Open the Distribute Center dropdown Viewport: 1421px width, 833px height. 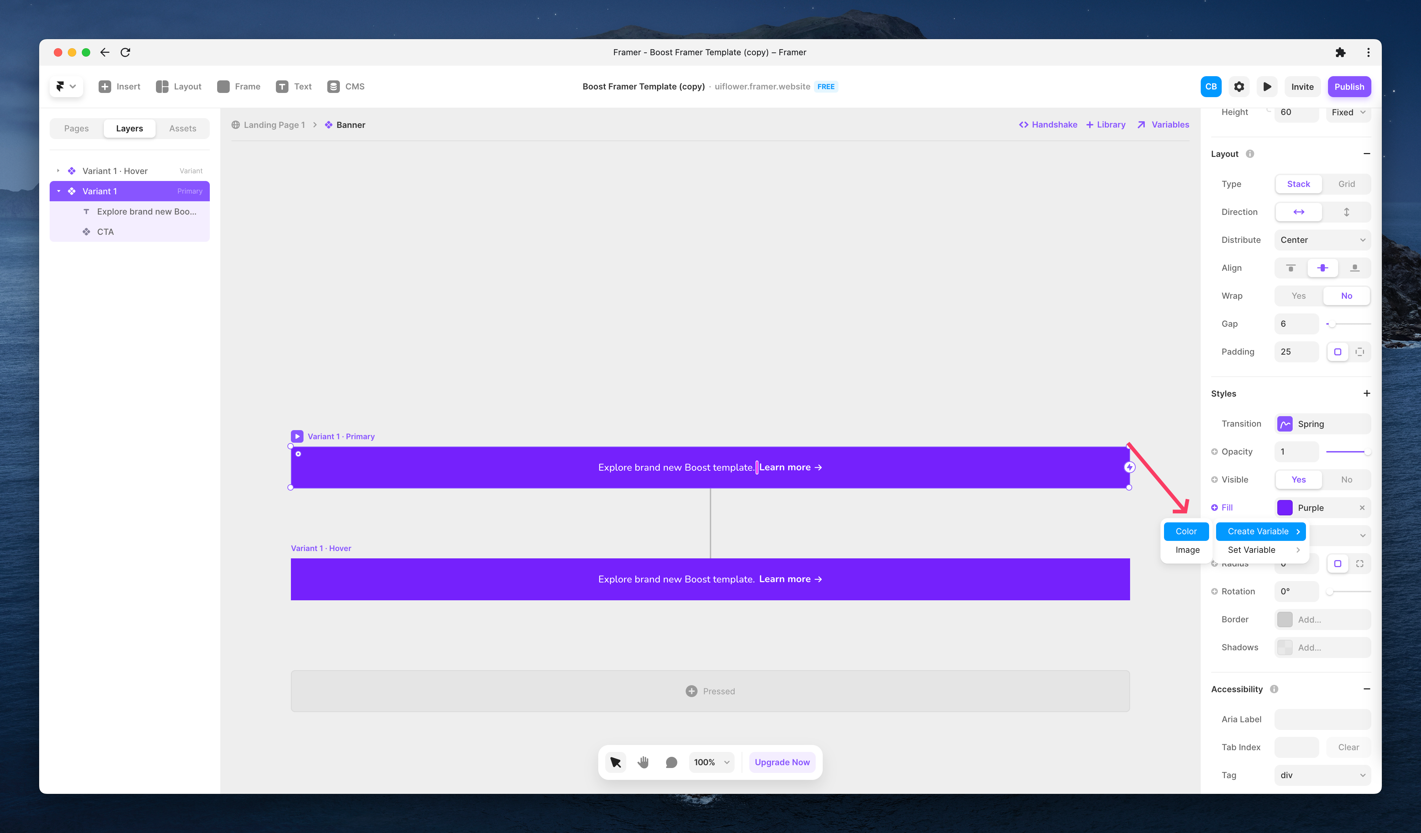coord(1322,240)
